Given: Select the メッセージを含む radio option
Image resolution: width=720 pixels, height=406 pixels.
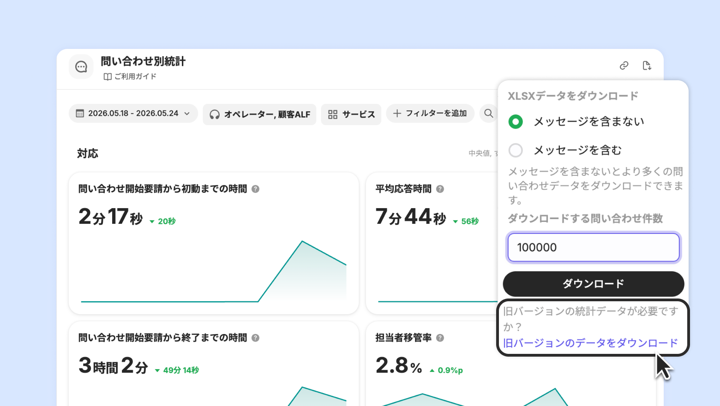Looking at the screenshot, I should point(516,150).
